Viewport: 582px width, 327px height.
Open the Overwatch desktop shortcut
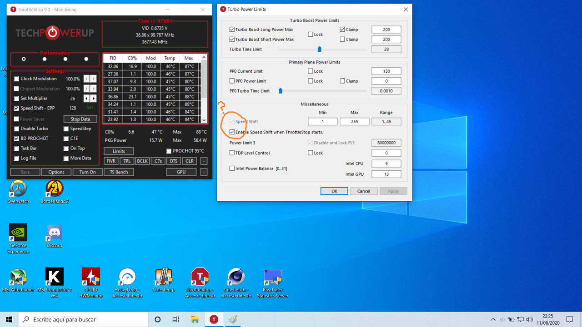(18, 191)
